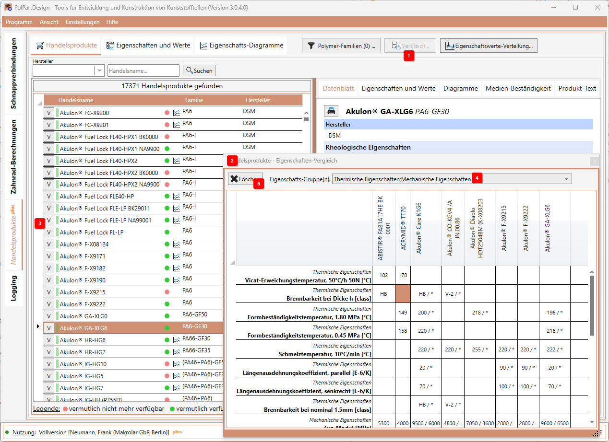
Task: Select the Zahnrad-Berechnungen side tab
Action: tap(14, 157)
